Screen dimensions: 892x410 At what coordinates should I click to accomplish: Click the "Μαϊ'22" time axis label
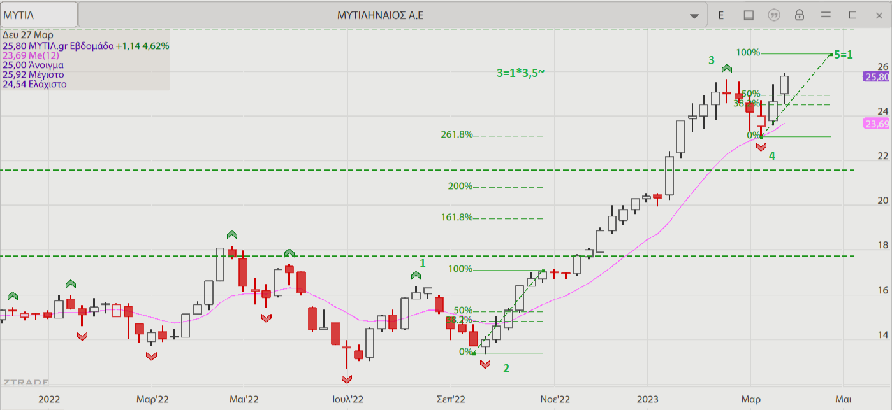(x=244, y=399)
